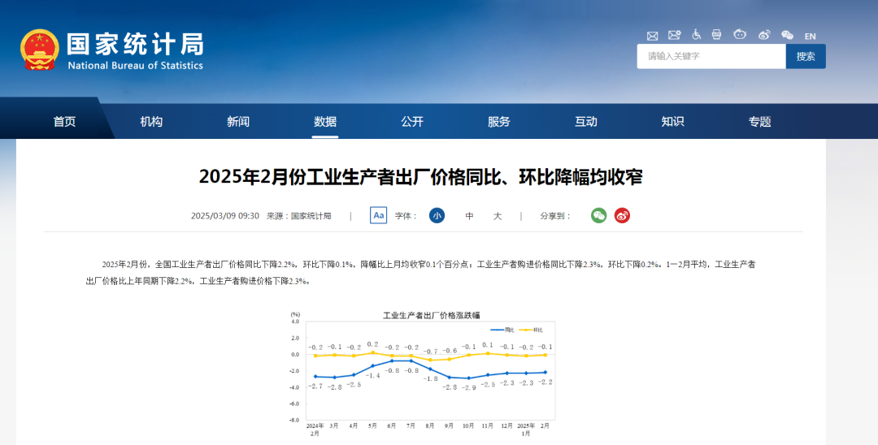Click the chart title 工业生产者出厂价格涨跌幅
This screenshot has width=878, height=445.
coord(431,315)
